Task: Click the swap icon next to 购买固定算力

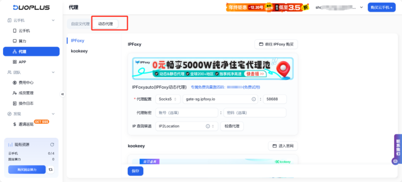Action: [51, 169]
